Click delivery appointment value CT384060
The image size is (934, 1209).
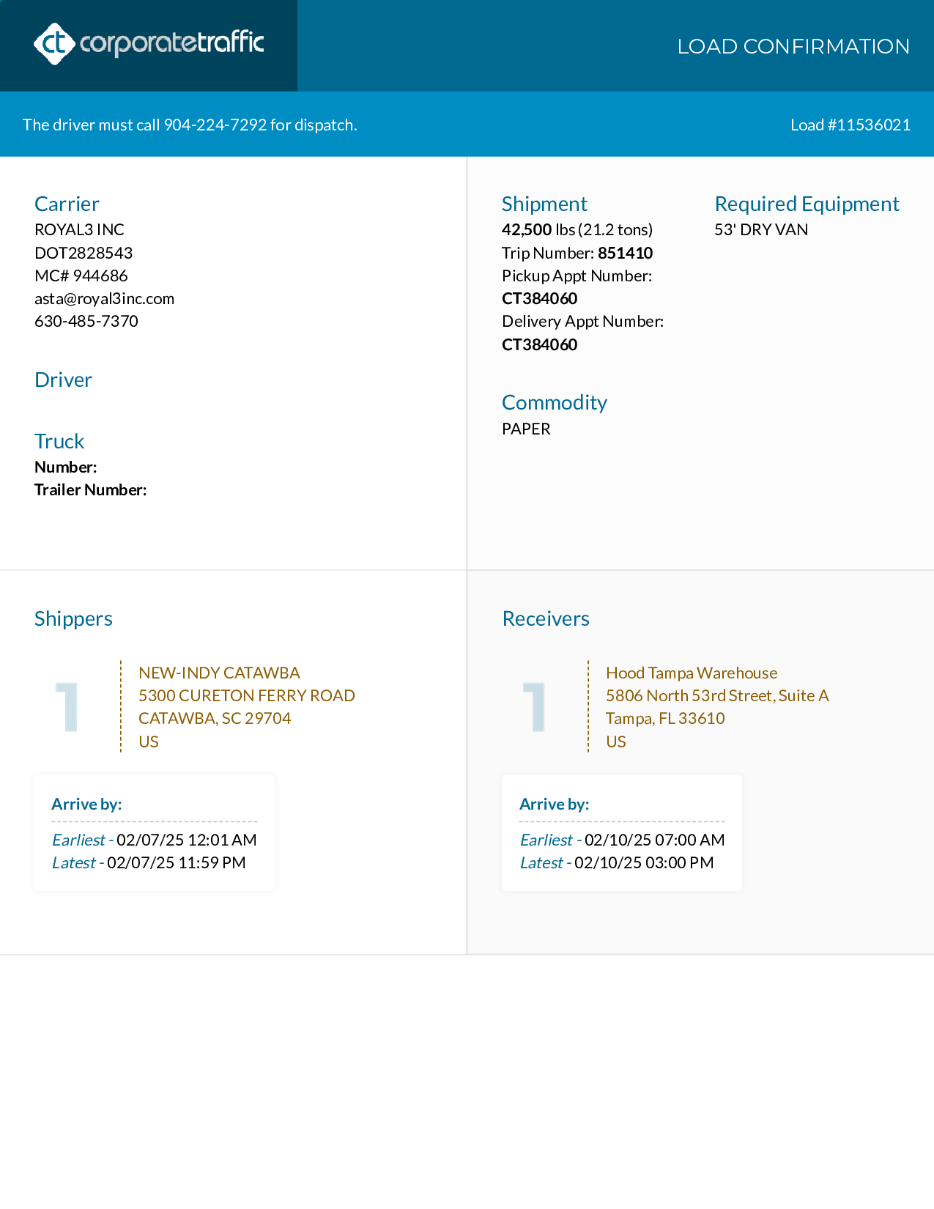tap(540, 344)
